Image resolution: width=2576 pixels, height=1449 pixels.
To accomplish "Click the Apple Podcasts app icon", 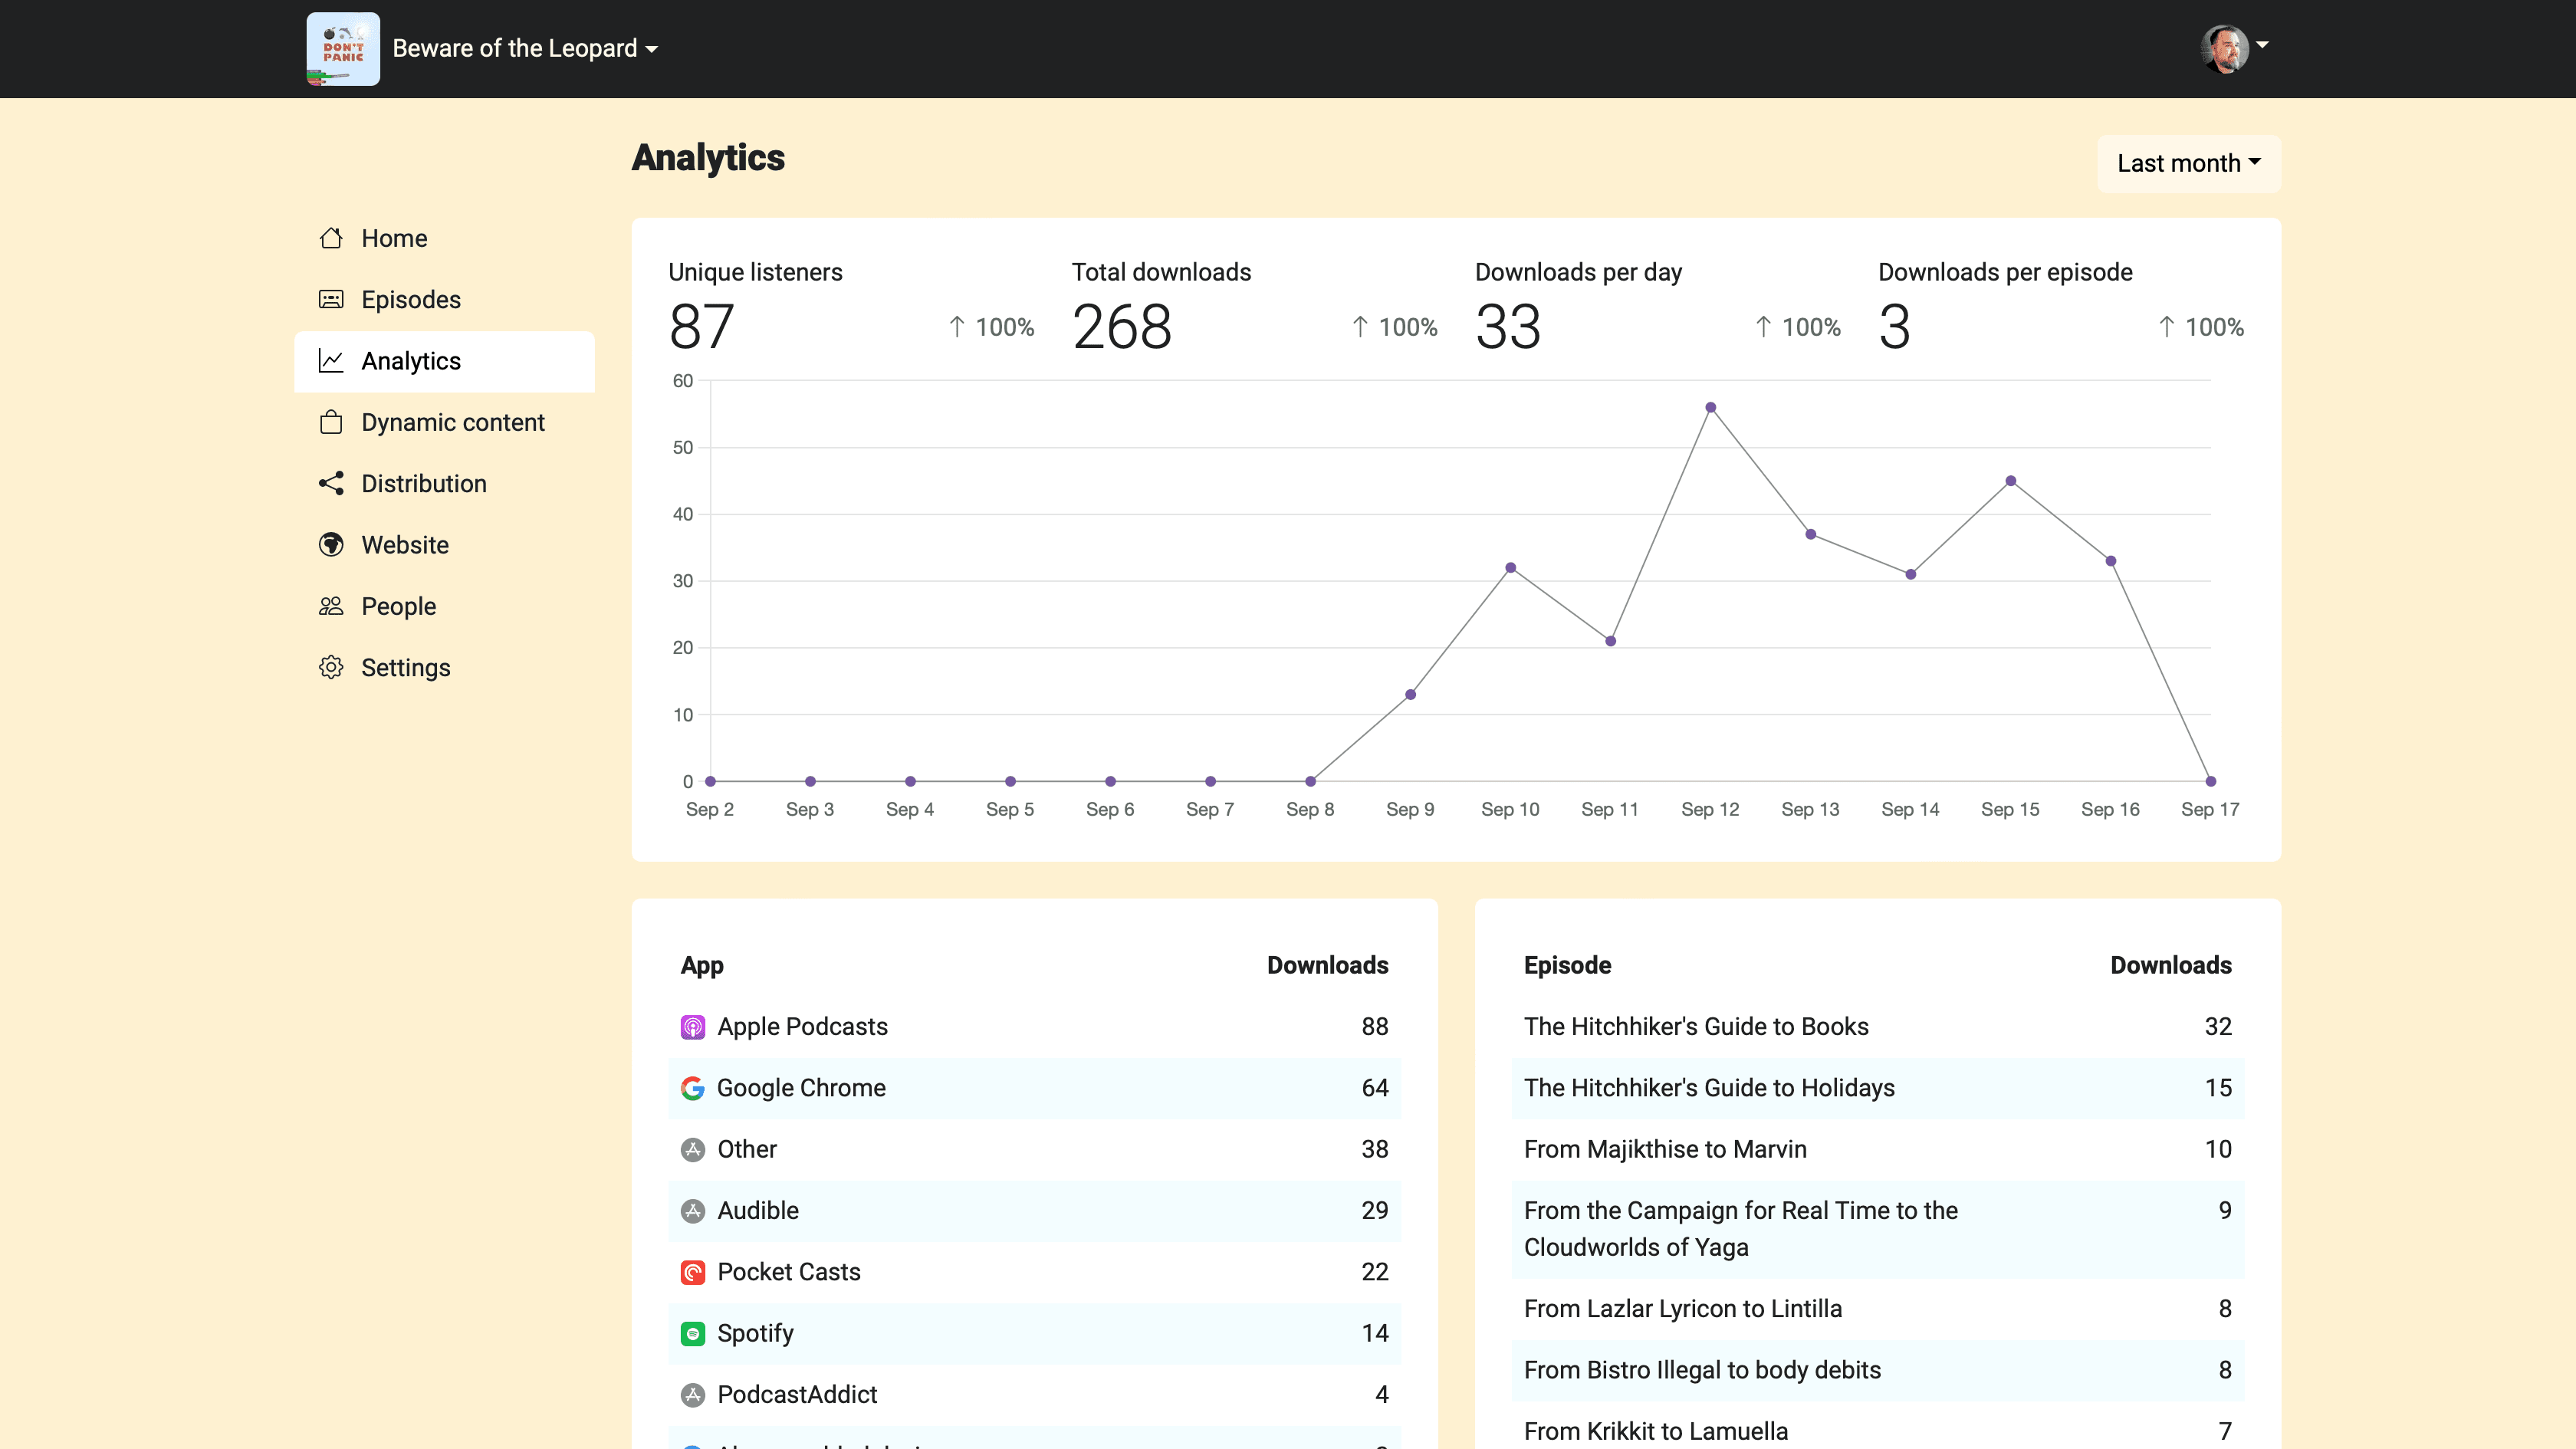I will [693, 1027].
